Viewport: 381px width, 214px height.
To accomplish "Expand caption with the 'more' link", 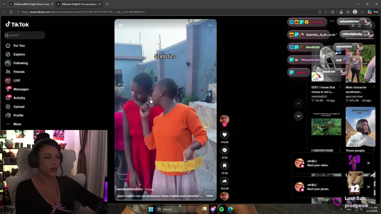I will (x=210, y=196).
